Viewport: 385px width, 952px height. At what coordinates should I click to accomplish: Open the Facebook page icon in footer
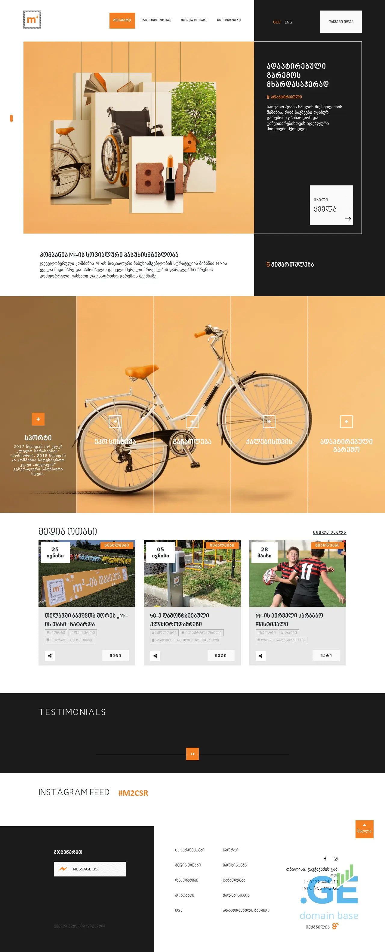click(x=325, y=858)
